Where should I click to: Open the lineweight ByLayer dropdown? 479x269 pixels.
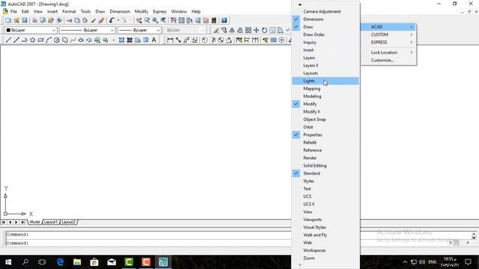pos(139,30)
